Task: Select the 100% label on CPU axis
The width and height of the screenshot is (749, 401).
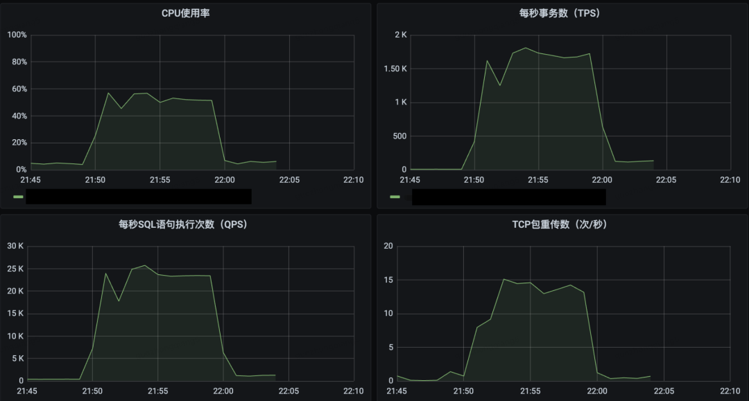Action: pyautogui.click(x=17, y=35)
